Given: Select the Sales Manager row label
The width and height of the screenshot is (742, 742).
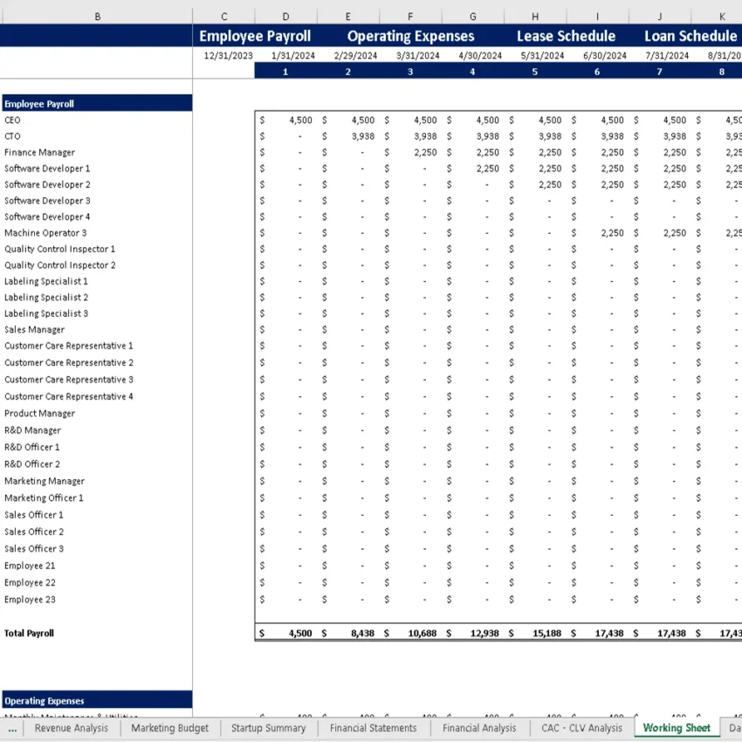Looking at the screenshot, I should tap(34, 329).
